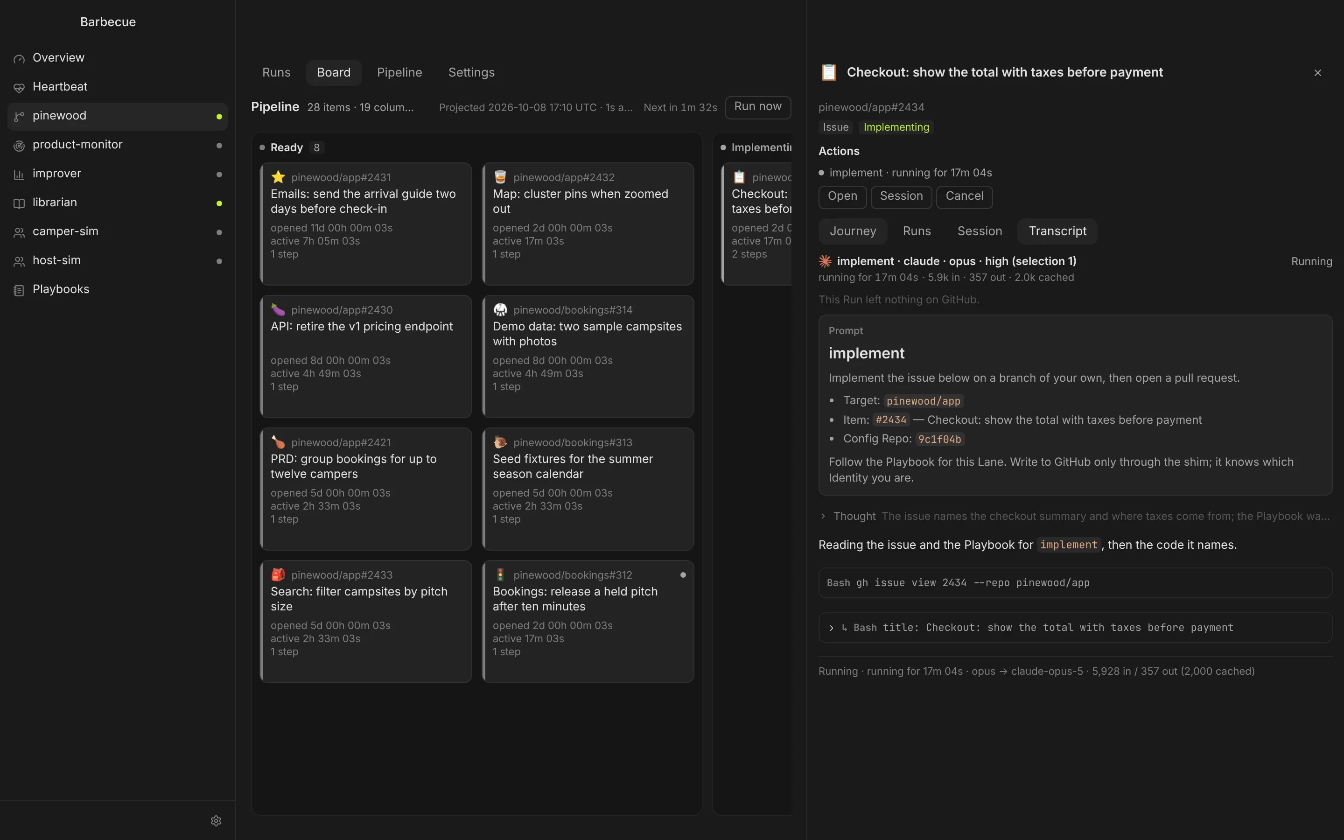Close the Checkout detail panel
The image size is (1344, 840).
coord(1317,73)
